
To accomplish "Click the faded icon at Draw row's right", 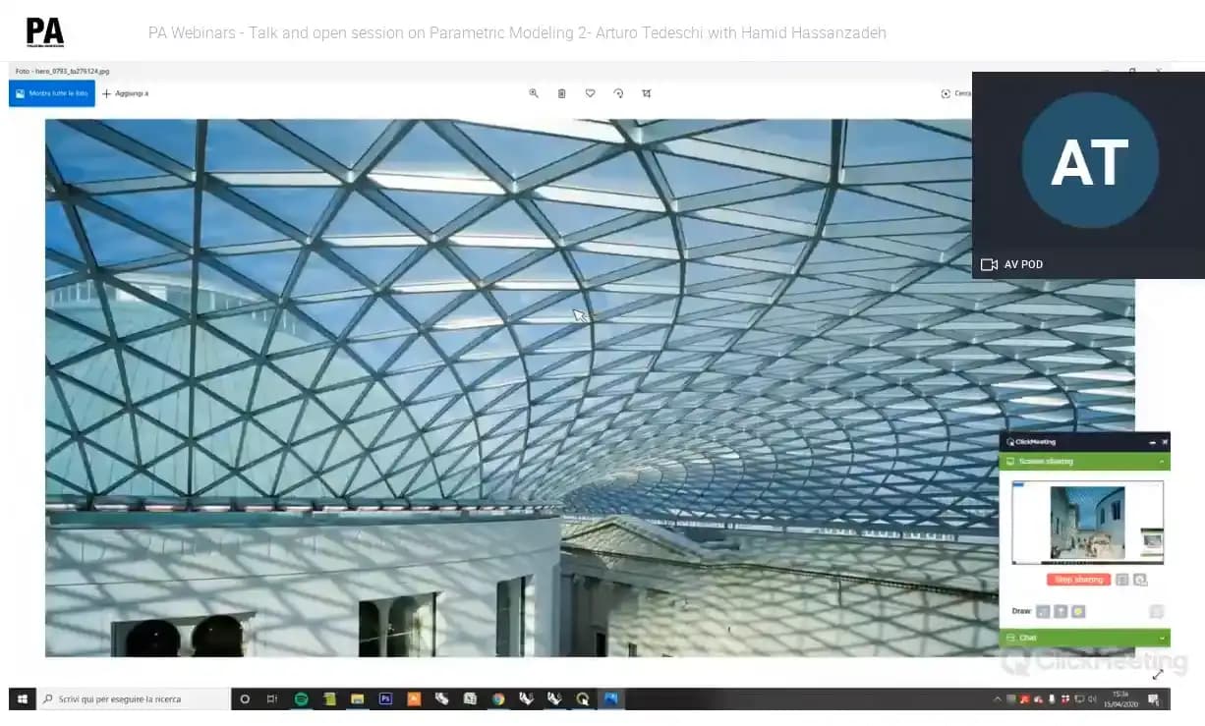I will [x=1157, y=611].
